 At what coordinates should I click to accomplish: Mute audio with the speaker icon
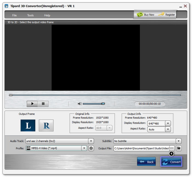pyautogui.click(x=80, y=104)
